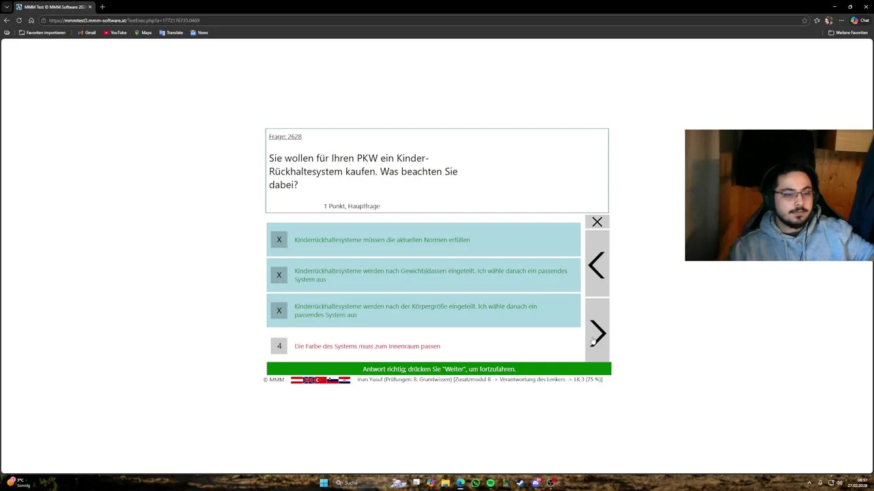This screenshot has width=874, height=491.
Task: Toggle answer 2 checkbox about Gewichtsklassen
Action: click(279, 275)
